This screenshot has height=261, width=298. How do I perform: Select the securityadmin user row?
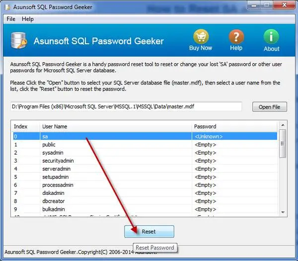pos(145,161)
